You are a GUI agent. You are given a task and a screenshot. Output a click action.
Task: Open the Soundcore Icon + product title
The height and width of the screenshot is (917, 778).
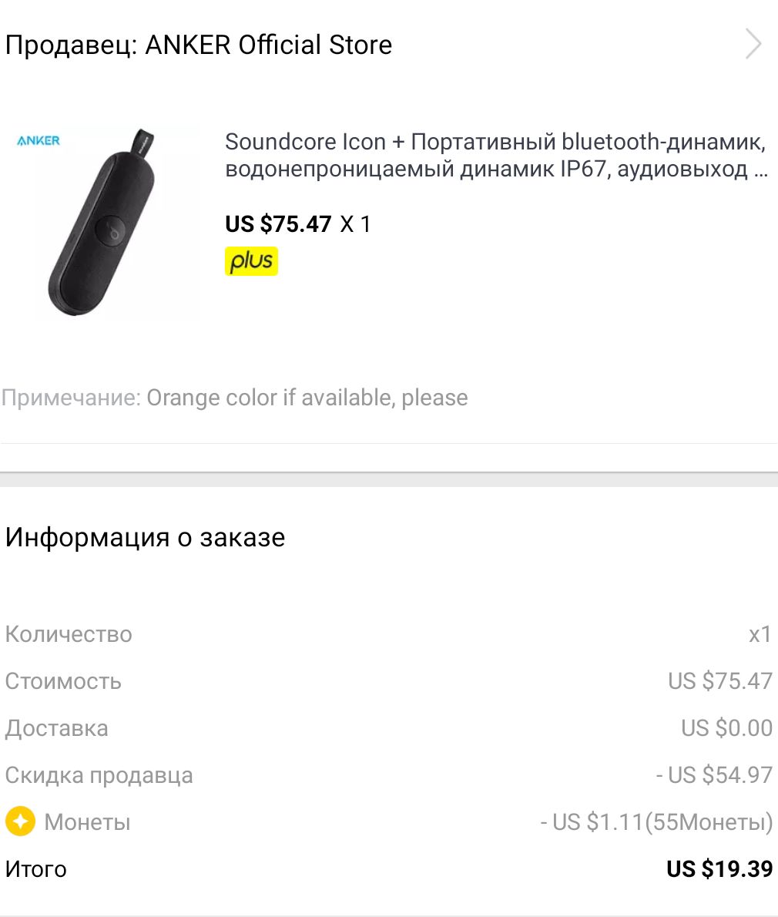496,155
